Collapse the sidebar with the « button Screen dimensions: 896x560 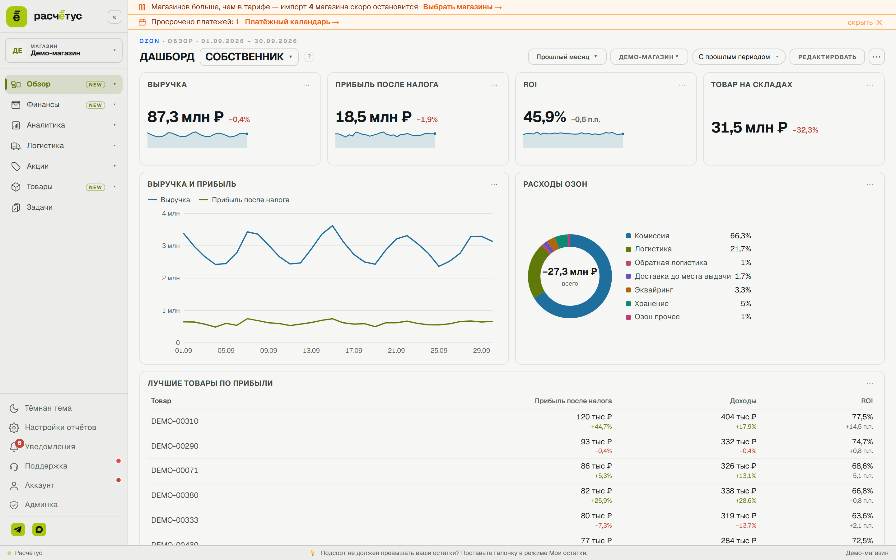(x=114, y=17)
